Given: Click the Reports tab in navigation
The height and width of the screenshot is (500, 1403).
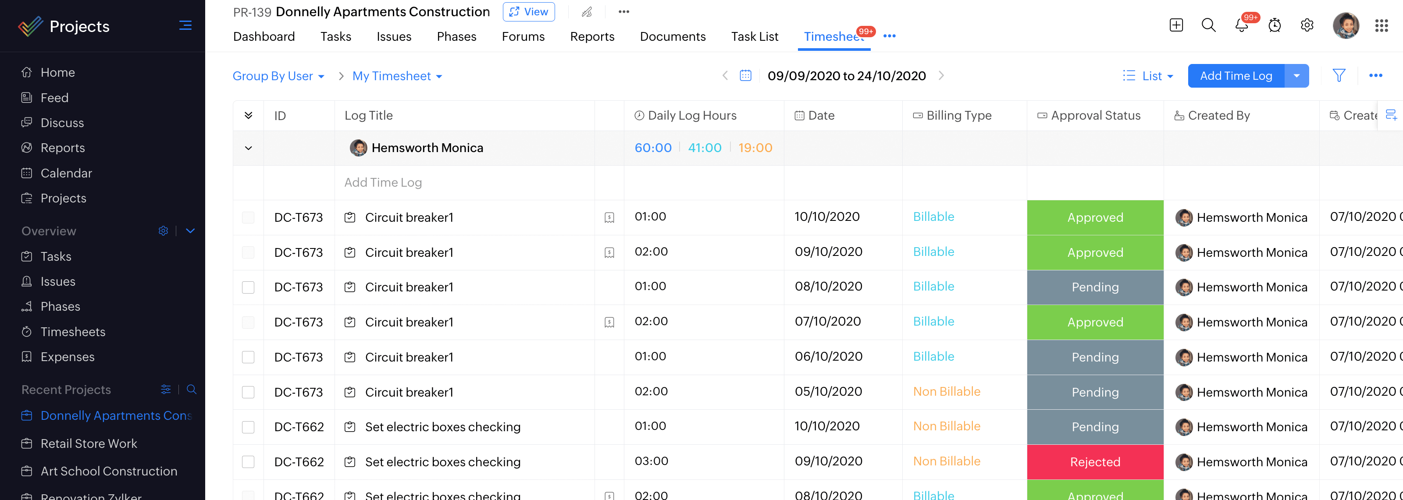Looking at the screenshot, I should tap(592, 36).
